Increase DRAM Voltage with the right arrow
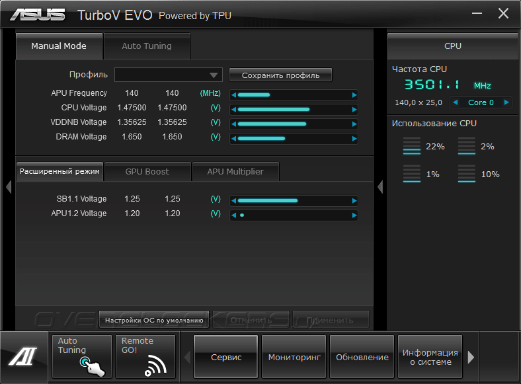The height and width of the screenshot is (384, 521). (x=354, y=139)
